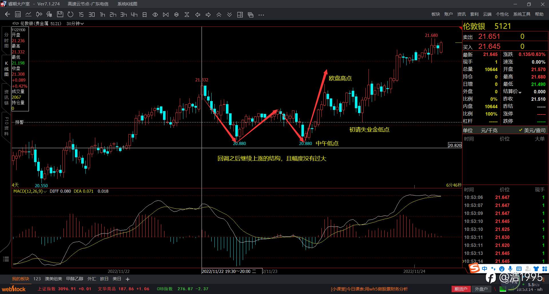Switch to time-sharing line chart icon
549x294 pixels.
pyautogui.click(x=28, y=14)
